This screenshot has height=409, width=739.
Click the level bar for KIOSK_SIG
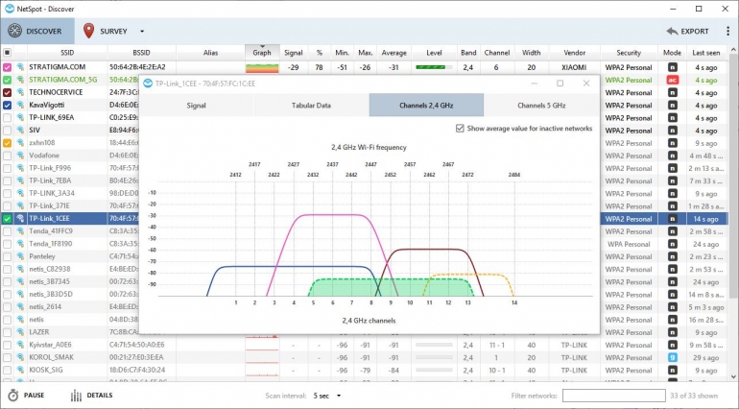pyautogui.click(x=434, y=371)
